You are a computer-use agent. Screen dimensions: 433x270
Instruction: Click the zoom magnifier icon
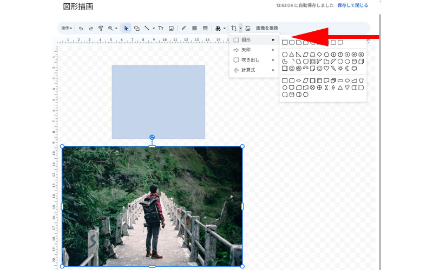pyautogui.click(x=110, y=28)
